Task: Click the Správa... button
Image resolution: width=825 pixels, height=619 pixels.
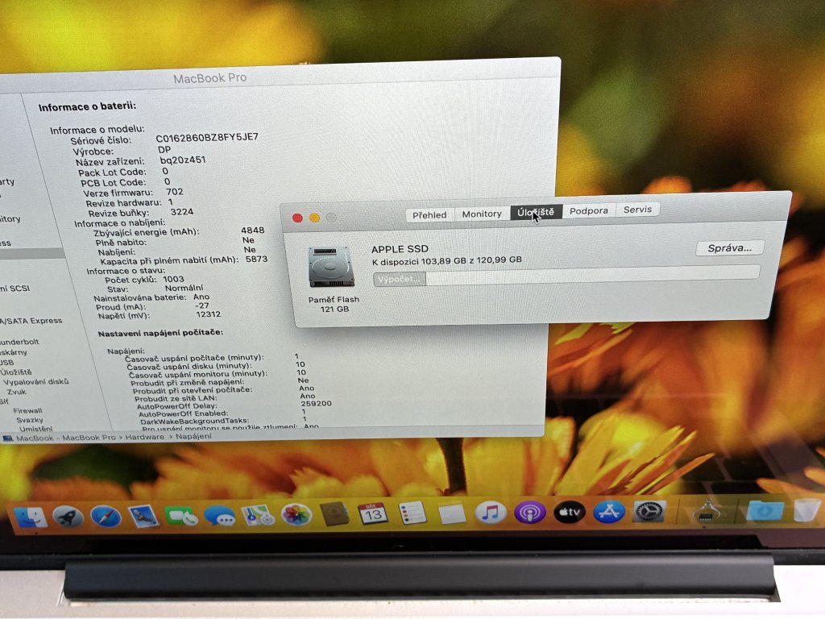Action: click(729, 248)
